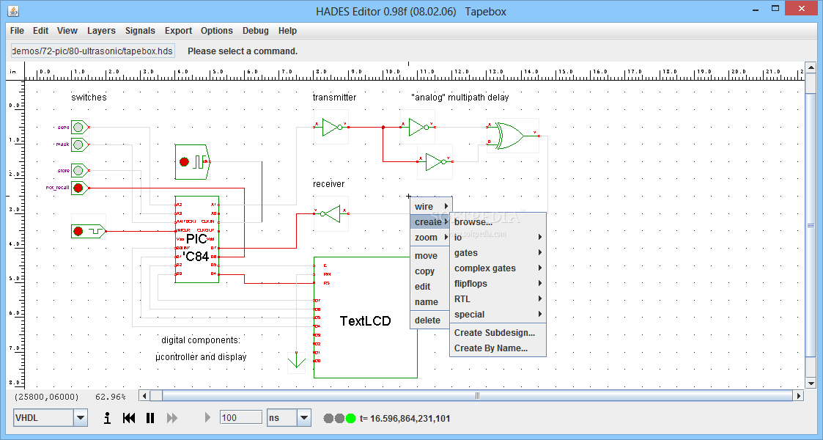Screen dimensions: 823x440
Task: Click the 62.96% zoom readout
Action: coord(110,397)
